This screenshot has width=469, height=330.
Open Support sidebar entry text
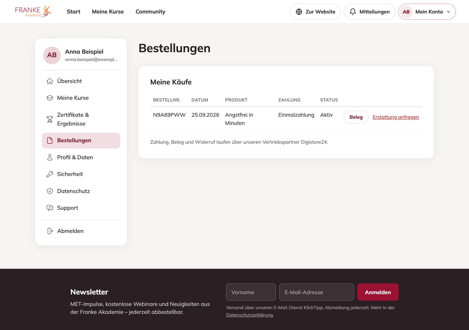pos(68,208)
